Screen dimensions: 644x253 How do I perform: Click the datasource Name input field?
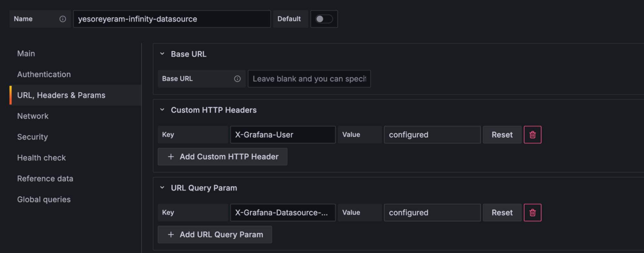pos(172,19)
